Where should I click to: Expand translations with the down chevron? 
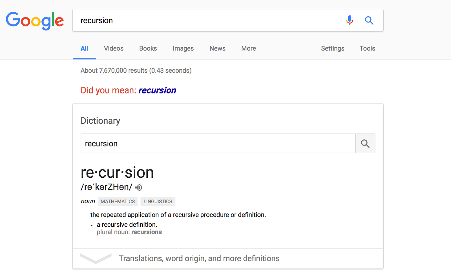point(96,258)
